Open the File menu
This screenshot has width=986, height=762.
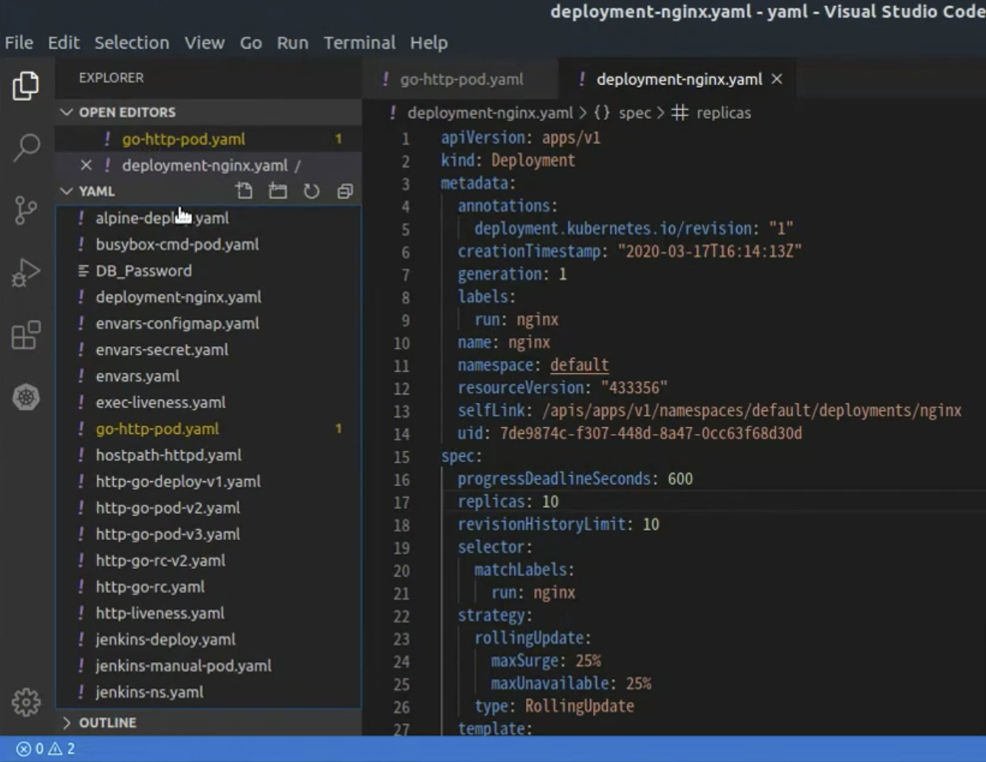(x=19, y=43)
